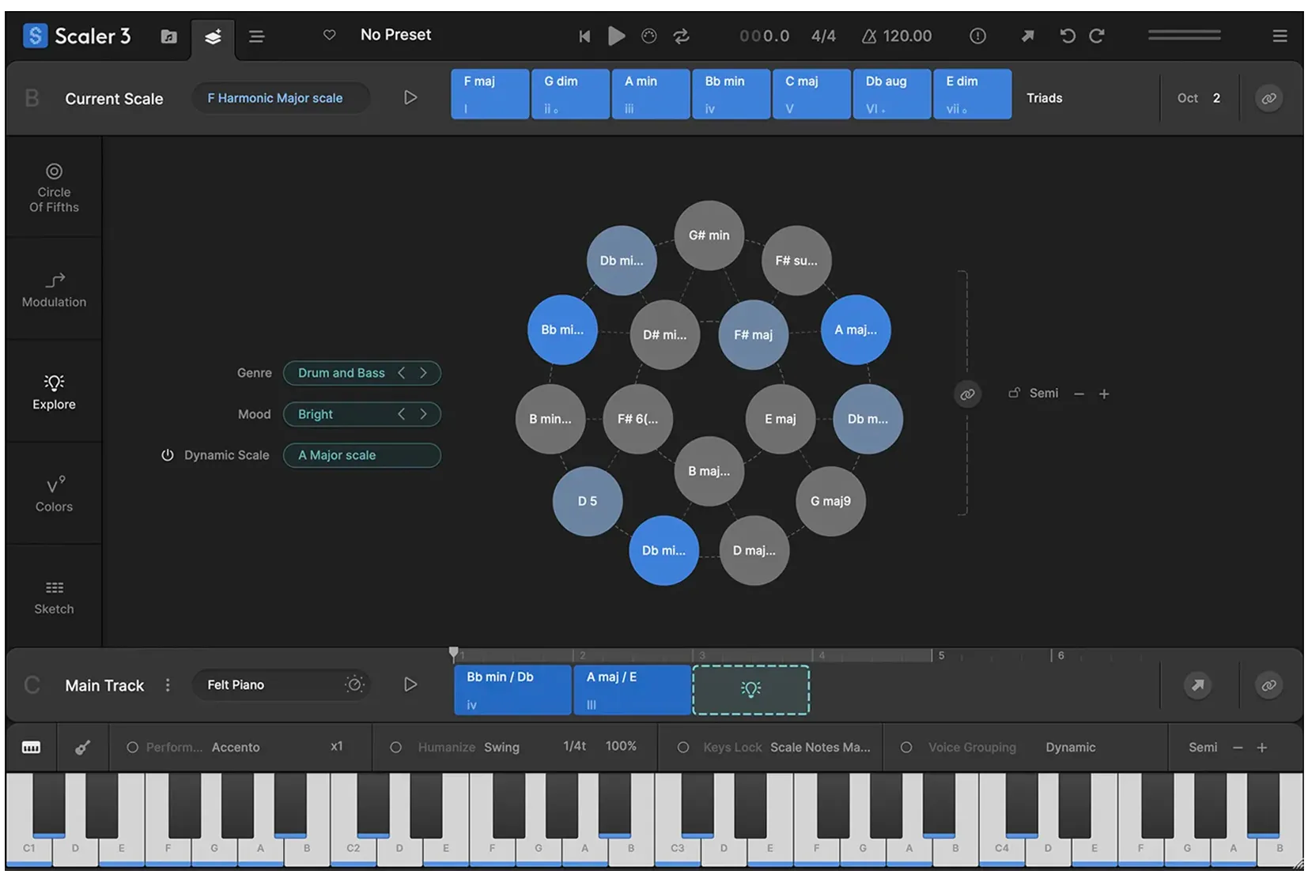Screen dimensions: 1308x882
Task: Click the export arrow icon in header
Action: [1027, 36]
